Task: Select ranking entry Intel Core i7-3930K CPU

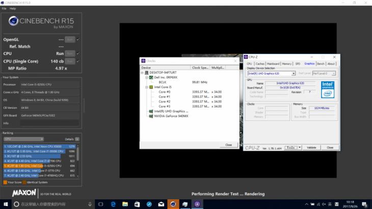Action: coord(39,151)
